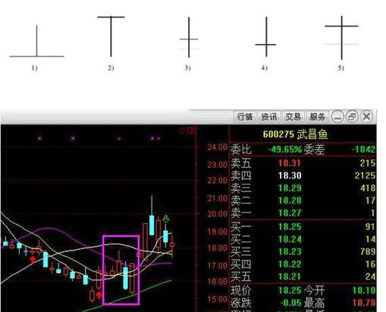Click the cross candlestick diagram 3)
The width and height of the screenshot is (386, 312).
(189, 37)
